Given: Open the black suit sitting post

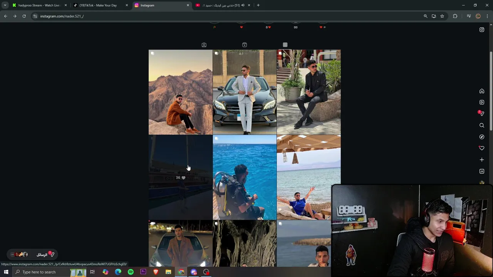Looking at the screenshot, I should coord(309,92).
